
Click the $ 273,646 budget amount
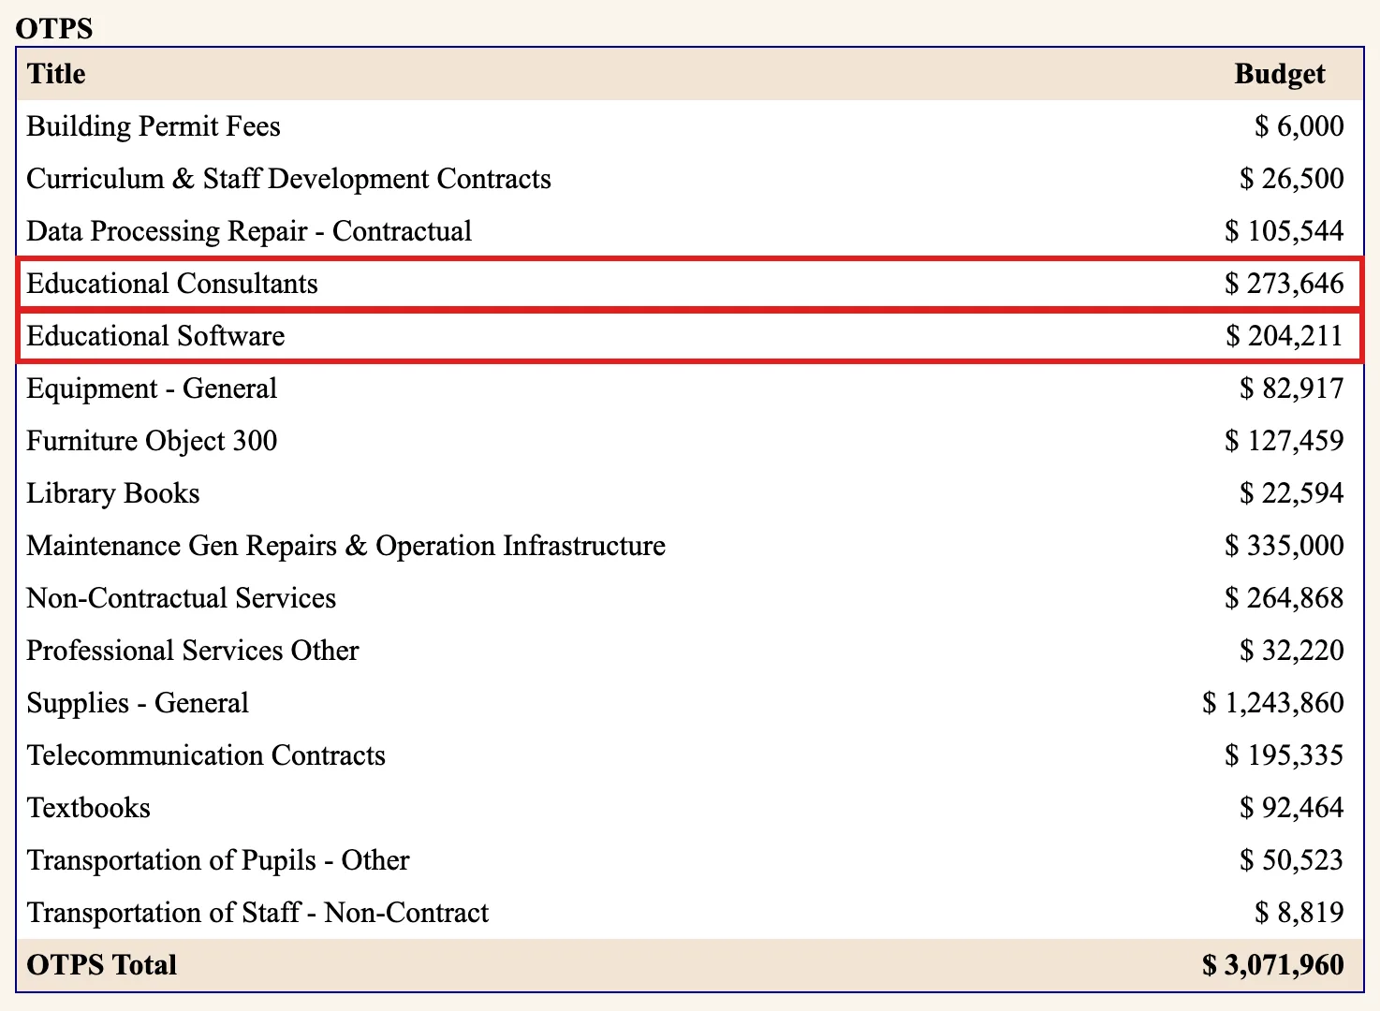[1285, 284]
